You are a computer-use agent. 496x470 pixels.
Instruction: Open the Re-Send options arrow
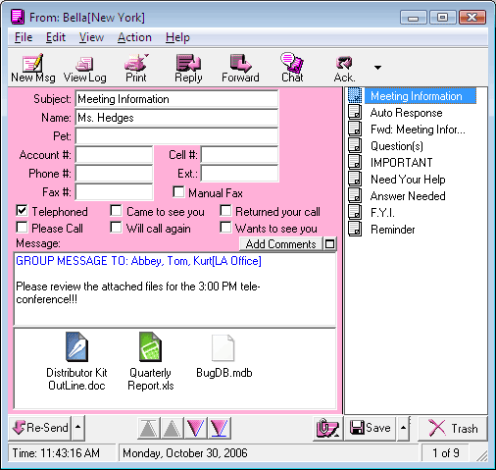[x=78, y=427]
